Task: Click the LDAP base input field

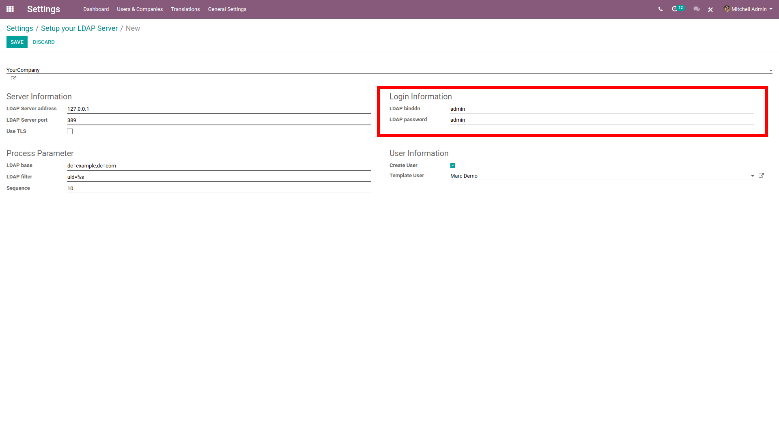Action: click(x=218, y=165)
